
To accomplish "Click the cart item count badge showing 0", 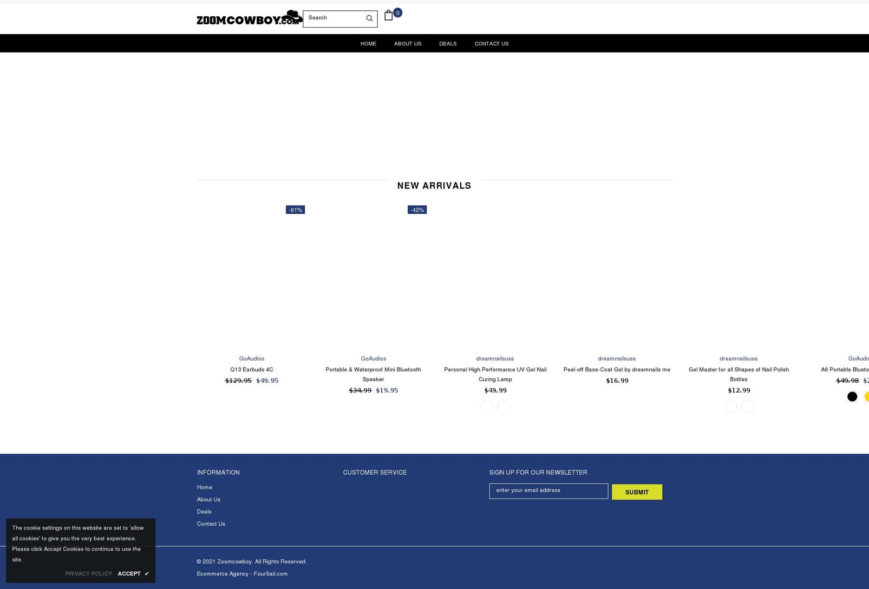I will point(397,12).
